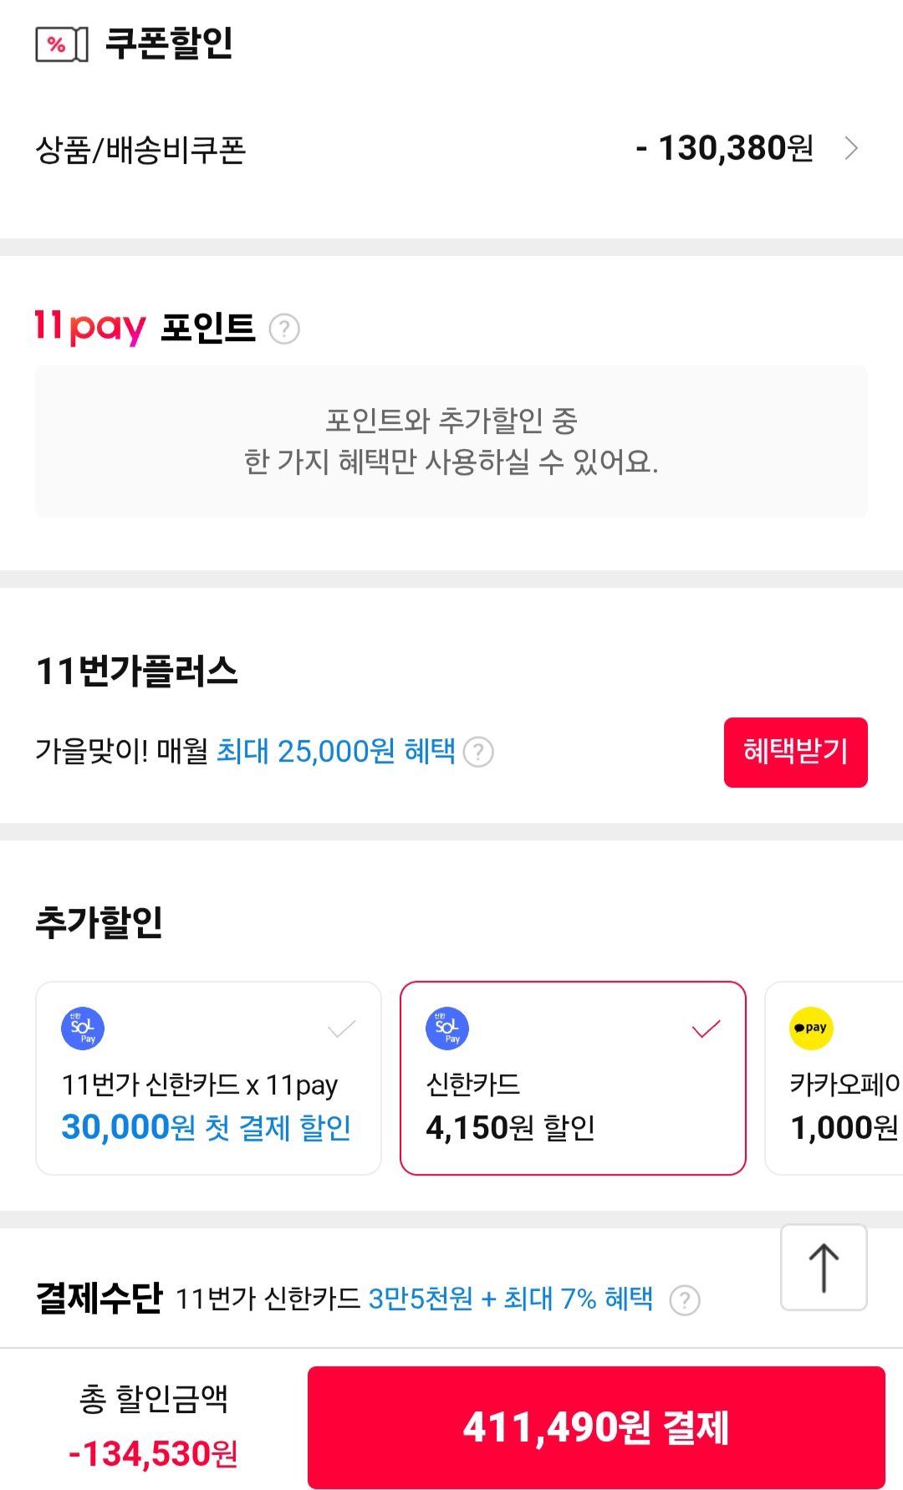Viewport: 903px width, 1490px height.
Task: Click the coupon discount ticket icon
Action: [x=61, y=44]
